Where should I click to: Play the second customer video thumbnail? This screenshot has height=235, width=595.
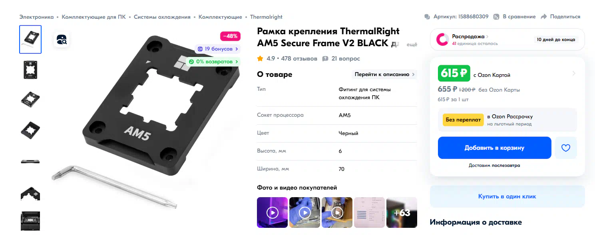pos(304,212)
